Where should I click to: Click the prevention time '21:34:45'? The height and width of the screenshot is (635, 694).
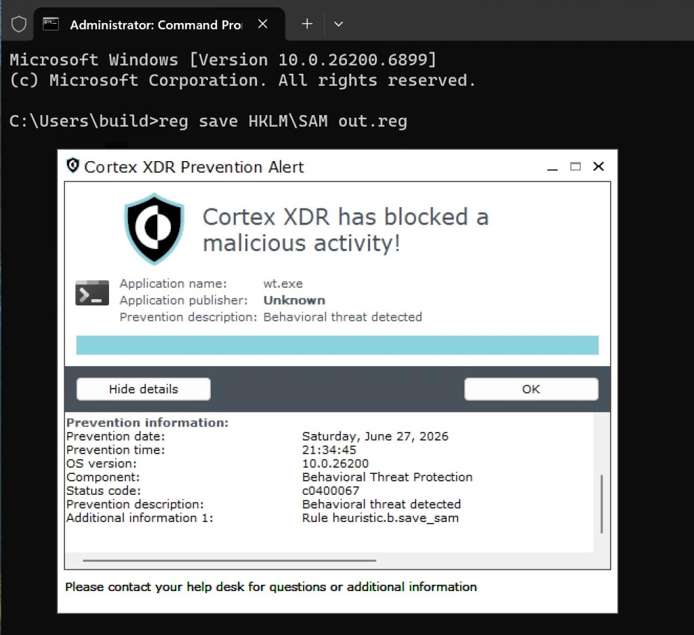tap(329, 450)
